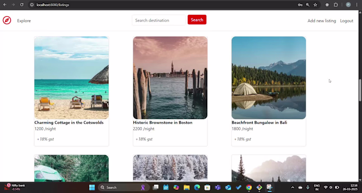Bookmark this page with the star icon

point(315,5)
